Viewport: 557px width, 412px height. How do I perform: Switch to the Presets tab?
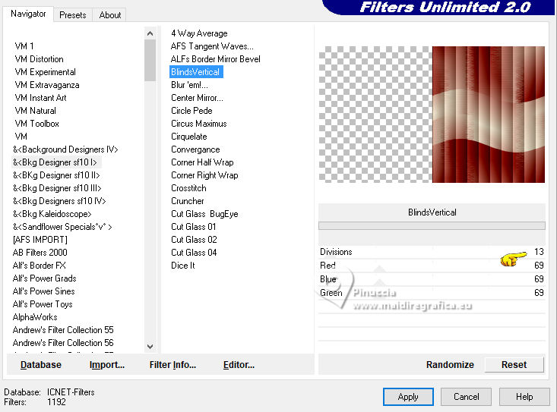[73, 15]
